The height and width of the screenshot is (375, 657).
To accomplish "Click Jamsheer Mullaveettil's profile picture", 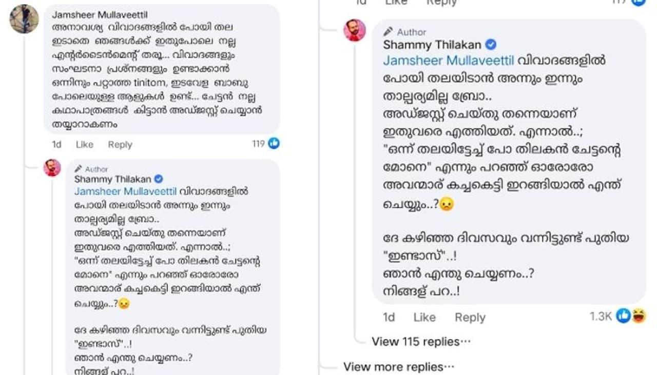I will click(x=24, y=19).
